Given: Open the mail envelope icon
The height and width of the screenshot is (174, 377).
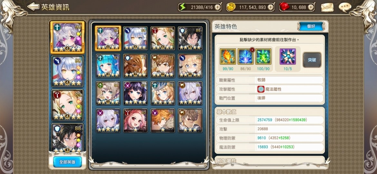Looking at the screenshot, I should coord(327,7).
